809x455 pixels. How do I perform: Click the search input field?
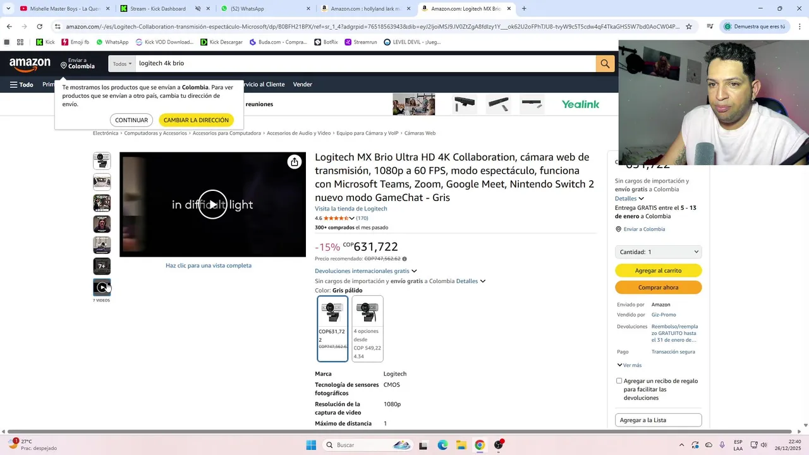pos(365,63)
